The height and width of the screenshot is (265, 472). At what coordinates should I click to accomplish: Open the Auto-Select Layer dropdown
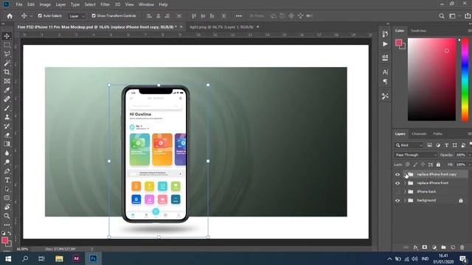tap(77, 16)
